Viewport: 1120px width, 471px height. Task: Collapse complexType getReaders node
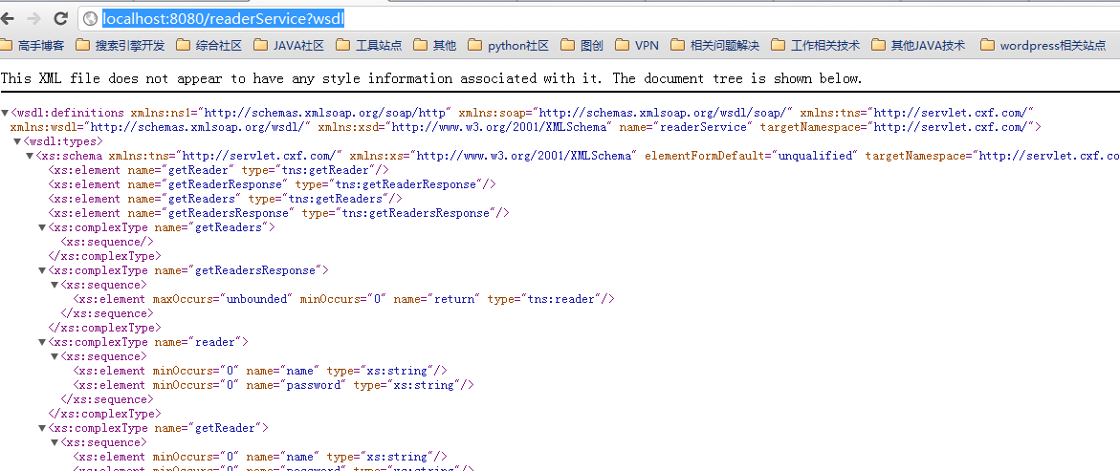(x=41, y=227)
